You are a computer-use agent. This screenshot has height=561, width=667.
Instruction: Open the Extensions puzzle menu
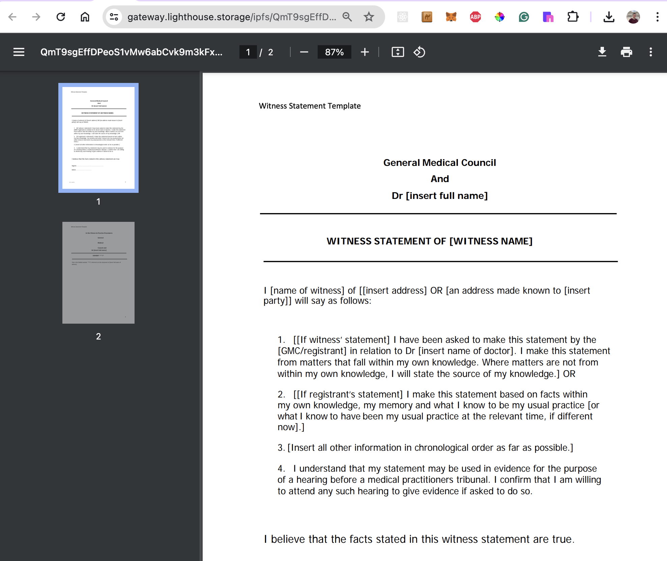[572, 17]
